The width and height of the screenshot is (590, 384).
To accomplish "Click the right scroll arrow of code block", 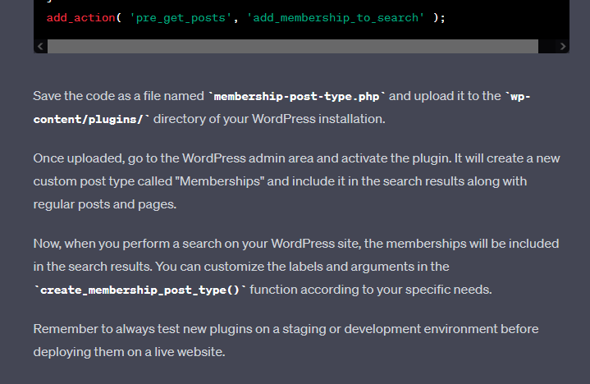I will coord(563,47).
